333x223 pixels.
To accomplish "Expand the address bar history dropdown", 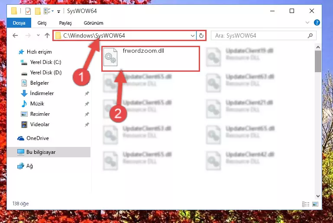I will point(192,35).
